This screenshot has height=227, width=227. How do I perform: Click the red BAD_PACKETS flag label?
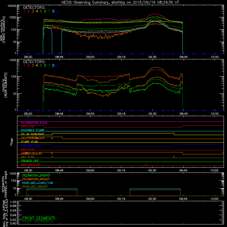tap(31, 165)
